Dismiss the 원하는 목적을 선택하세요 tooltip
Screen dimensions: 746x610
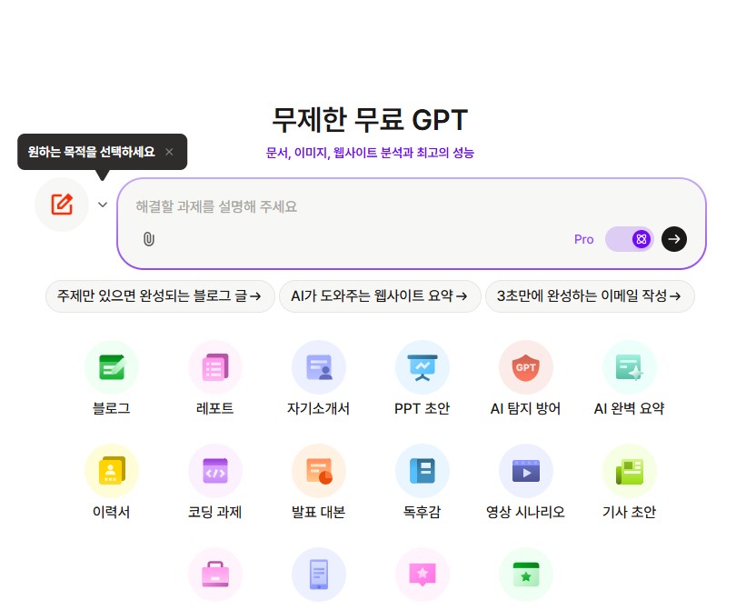coord(169,152)
